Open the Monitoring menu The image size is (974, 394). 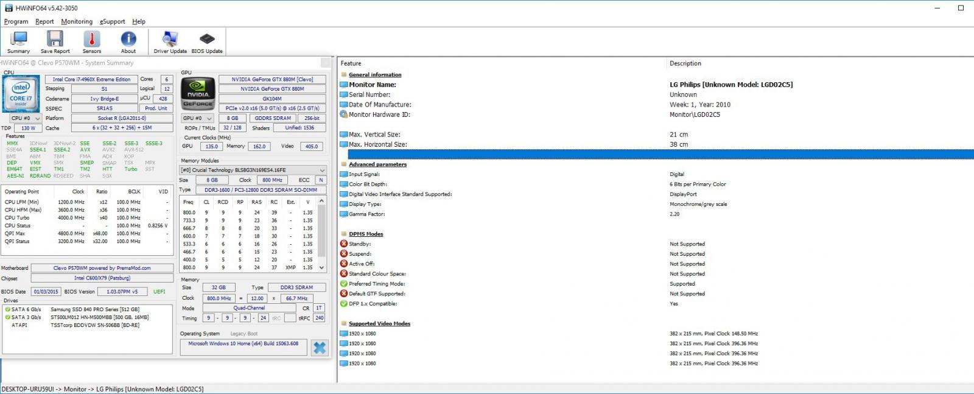tap(77, 21)
